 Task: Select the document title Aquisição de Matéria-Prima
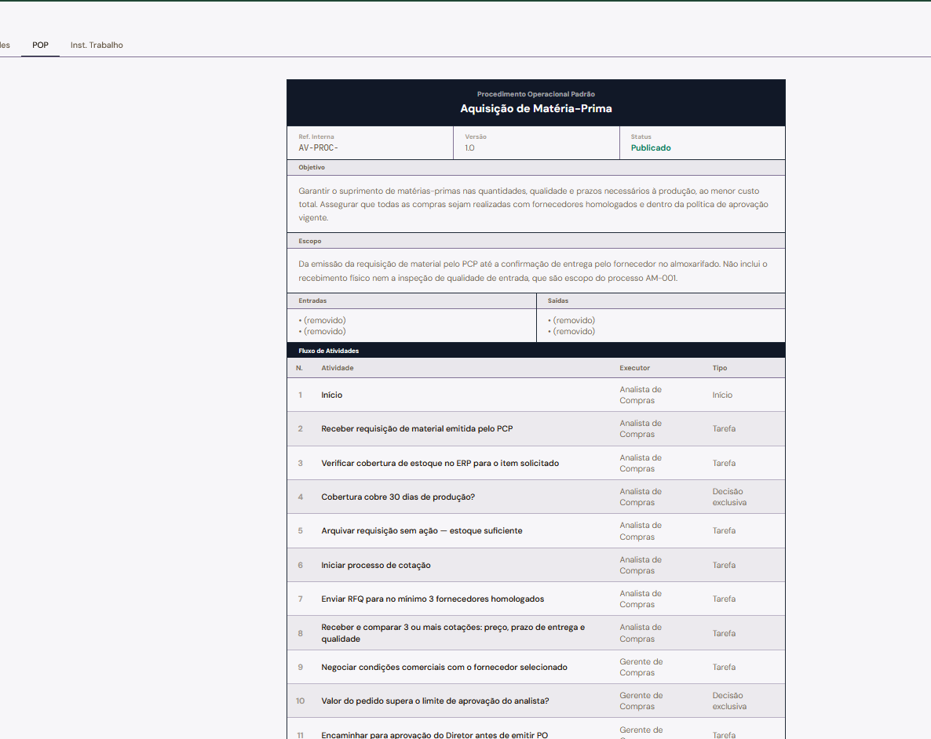coord(535,108)
